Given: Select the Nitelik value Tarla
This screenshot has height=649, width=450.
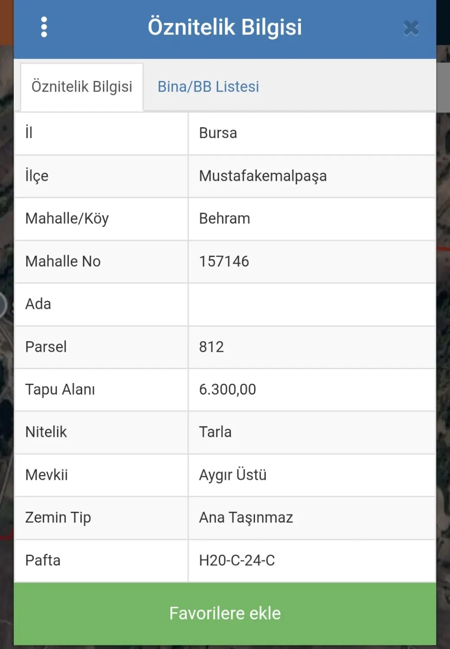Looking at the screenshot, I should pyautogui.click(x=215, y=432).
